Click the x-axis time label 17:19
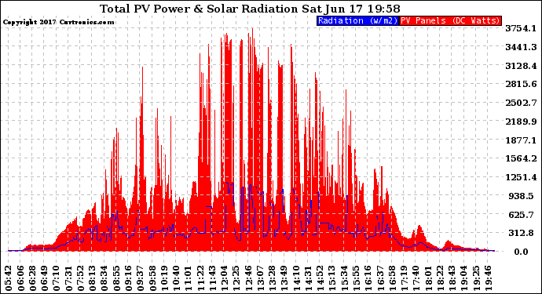This screenshot has width=542, height=294. coord(404,278)
